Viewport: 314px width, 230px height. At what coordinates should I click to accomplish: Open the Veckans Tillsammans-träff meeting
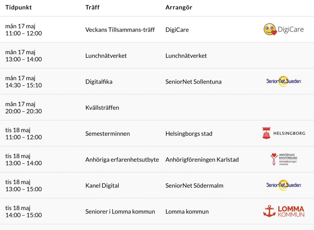120,30
